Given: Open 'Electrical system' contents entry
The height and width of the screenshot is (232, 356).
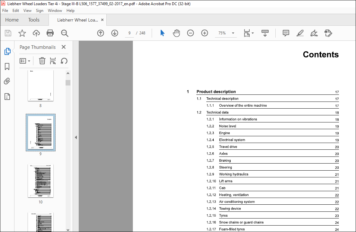Looking at the screenshot, I should (x=232, y=140).
